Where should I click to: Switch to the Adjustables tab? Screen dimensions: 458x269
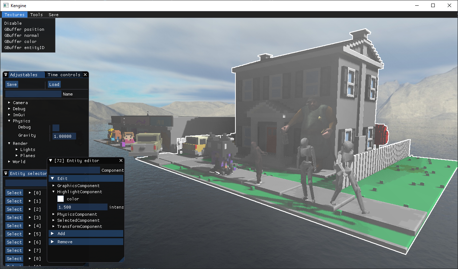coord(24,75)
